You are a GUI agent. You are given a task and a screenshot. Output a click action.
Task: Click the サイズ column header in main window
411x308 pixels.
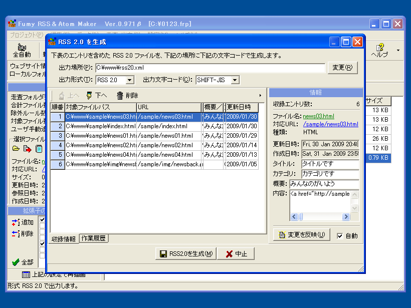tap(378, 101)
